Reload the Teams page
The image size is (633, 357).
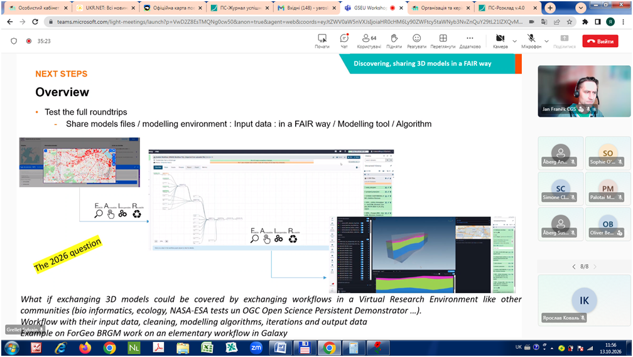36,22
